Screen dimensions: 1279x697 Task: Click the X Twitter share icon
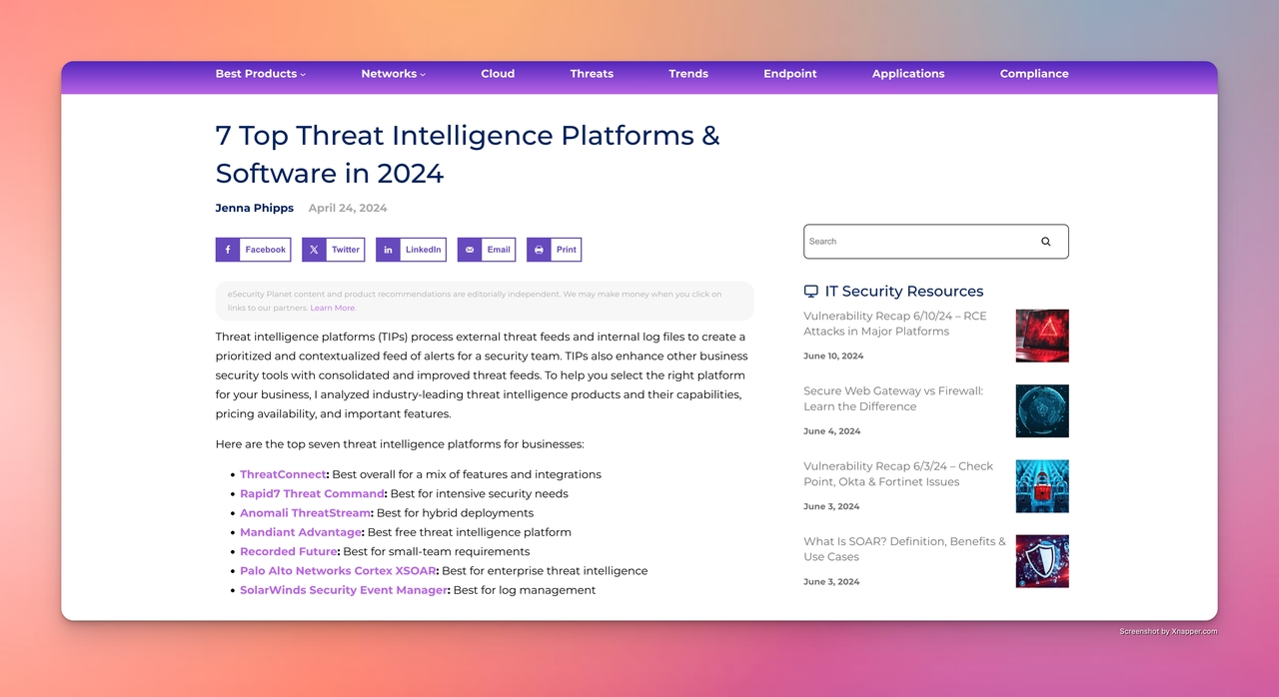point(314,250)
